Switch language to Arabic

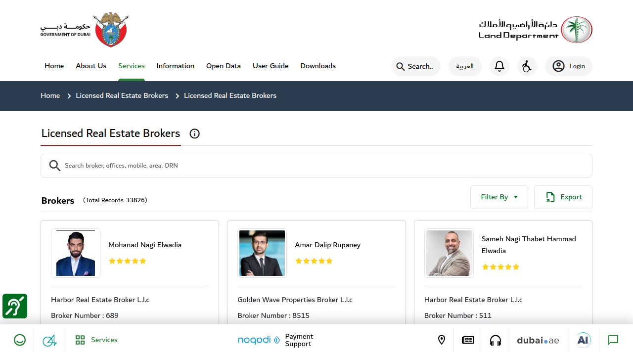click(x=465, y=66)
